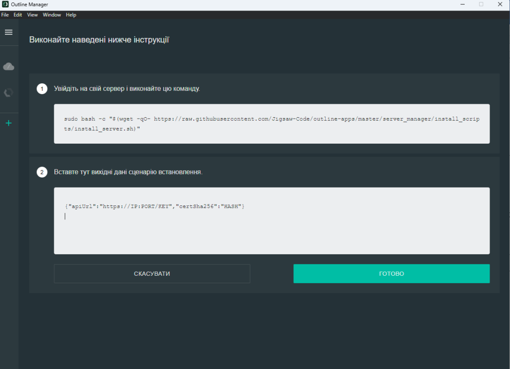Click the sudo bash install command box
510x369 pixels.
coord(271,124)
